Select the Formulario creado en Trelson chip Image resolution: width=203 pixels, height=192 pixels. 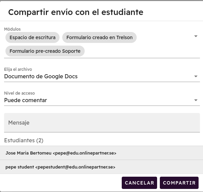click(99, 37)
